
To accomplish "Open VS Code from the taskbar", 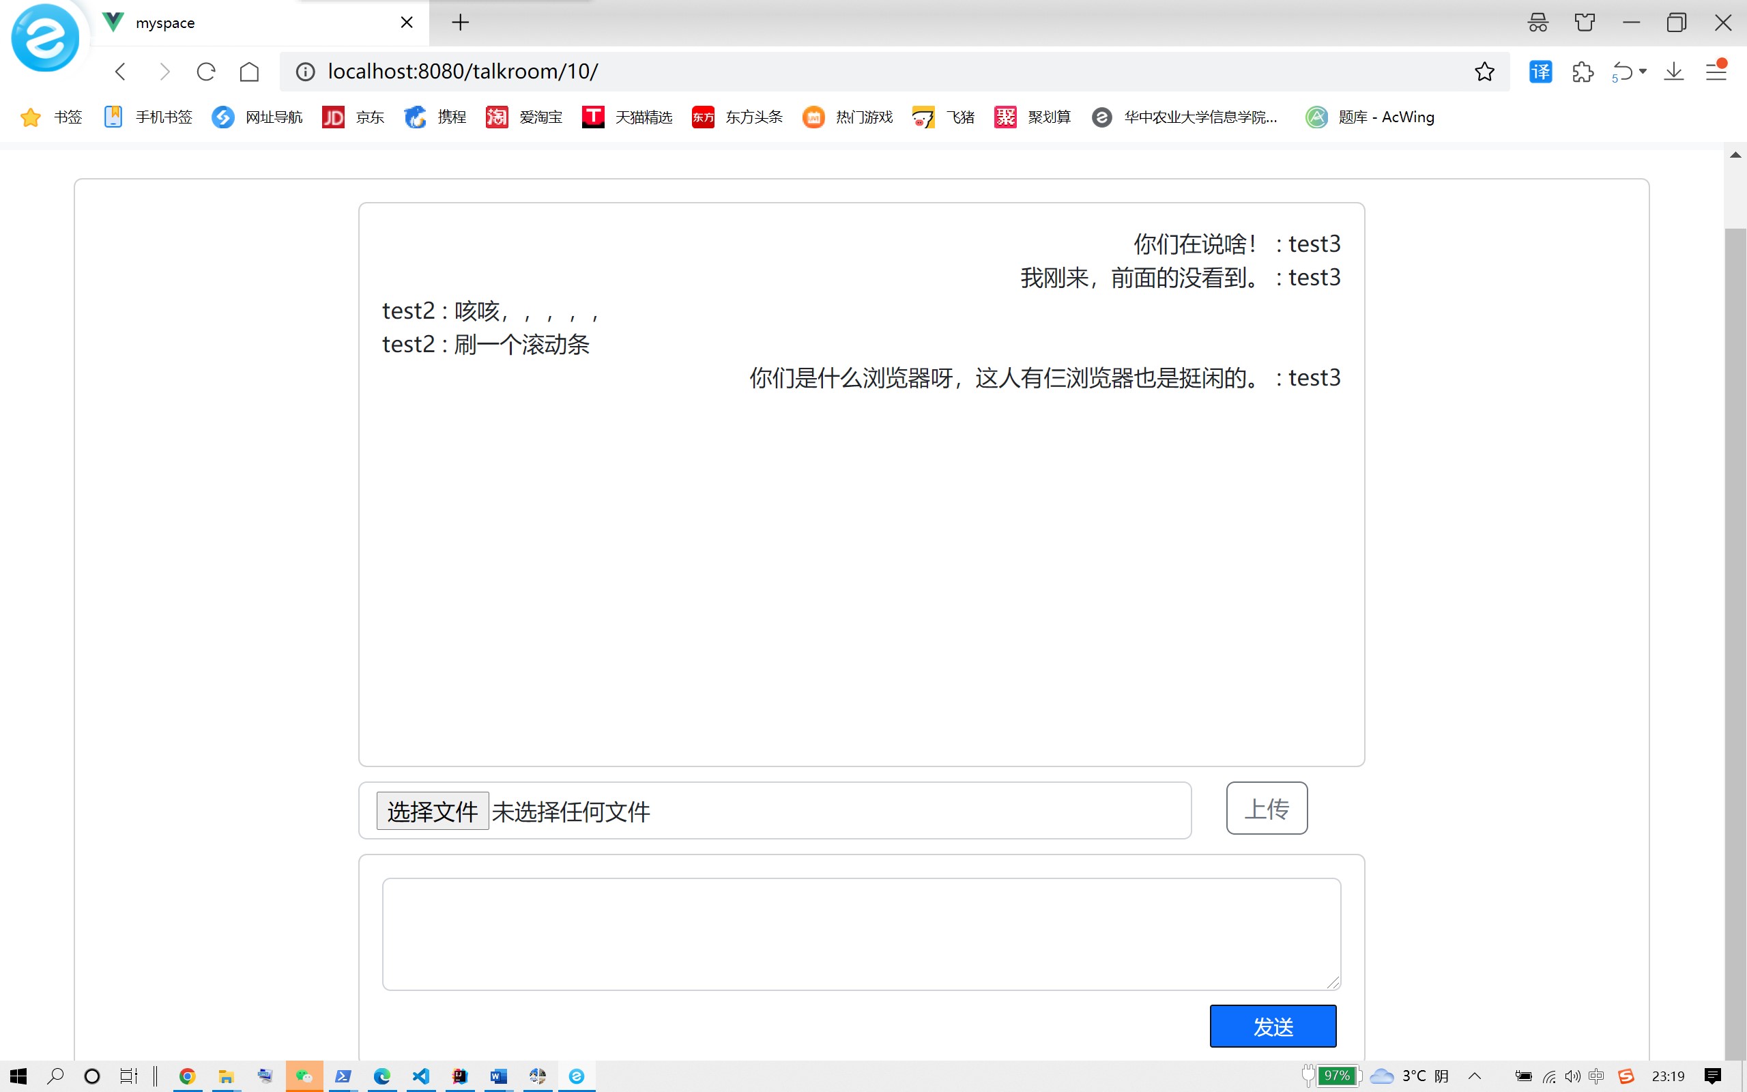I will pyautogui.click(x=421, y=1076).
